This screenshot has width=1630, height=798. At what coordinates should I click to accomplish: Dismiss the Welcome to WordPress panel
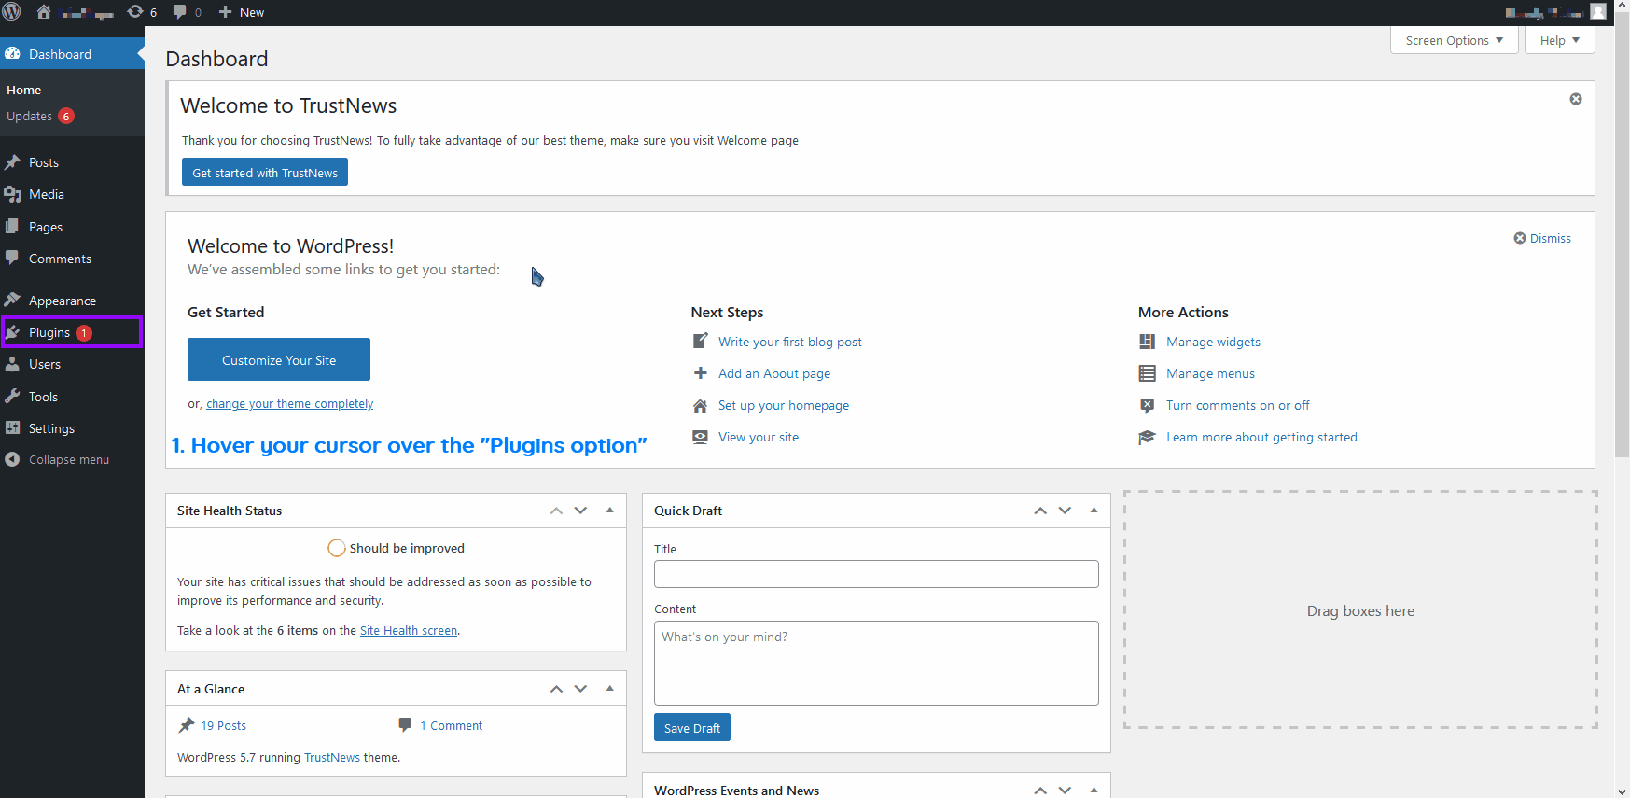[1542, 239]
